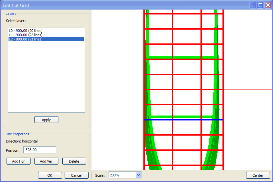Select layer L0 - 900.00 (20 lines)

click(x=46, y=31)
